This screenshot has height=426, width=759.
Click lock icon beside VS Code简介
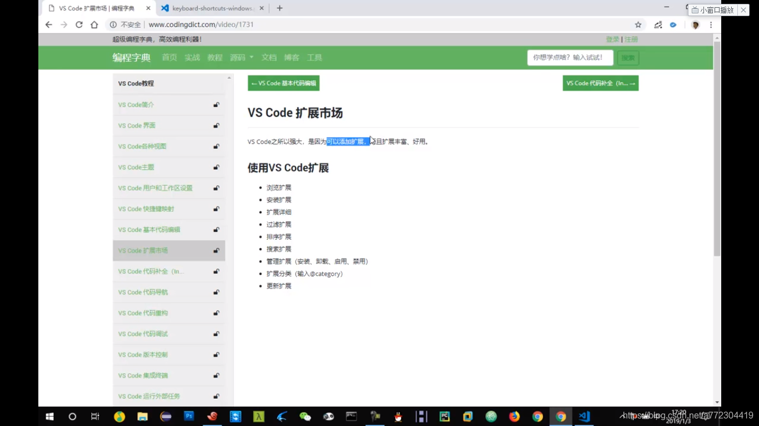click(x=216, y=105)
